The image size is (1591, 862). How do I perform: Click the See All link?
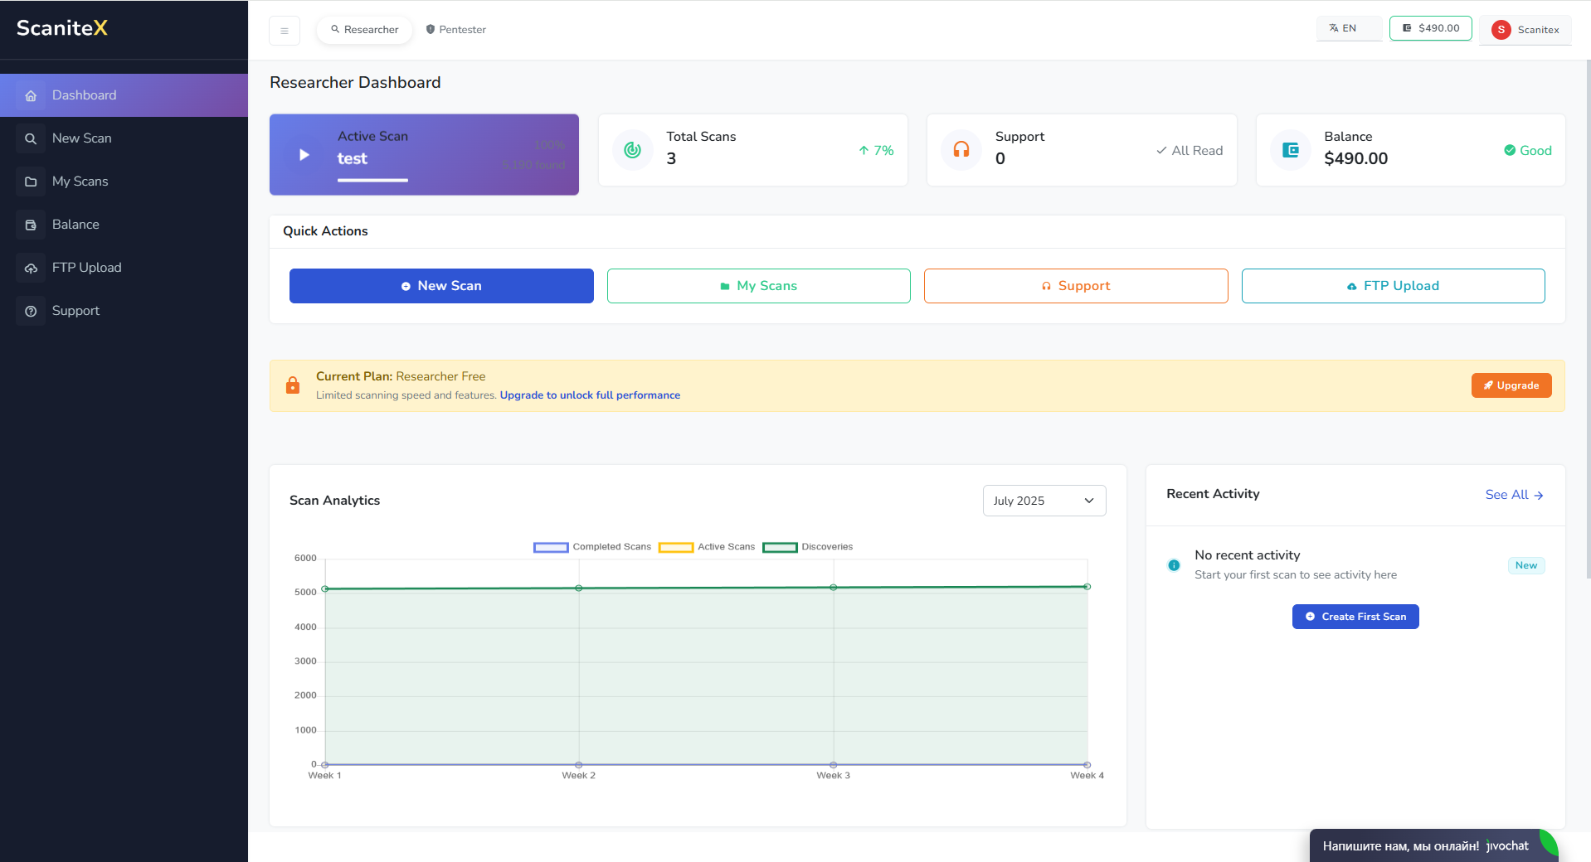(x=1514, y=495)
